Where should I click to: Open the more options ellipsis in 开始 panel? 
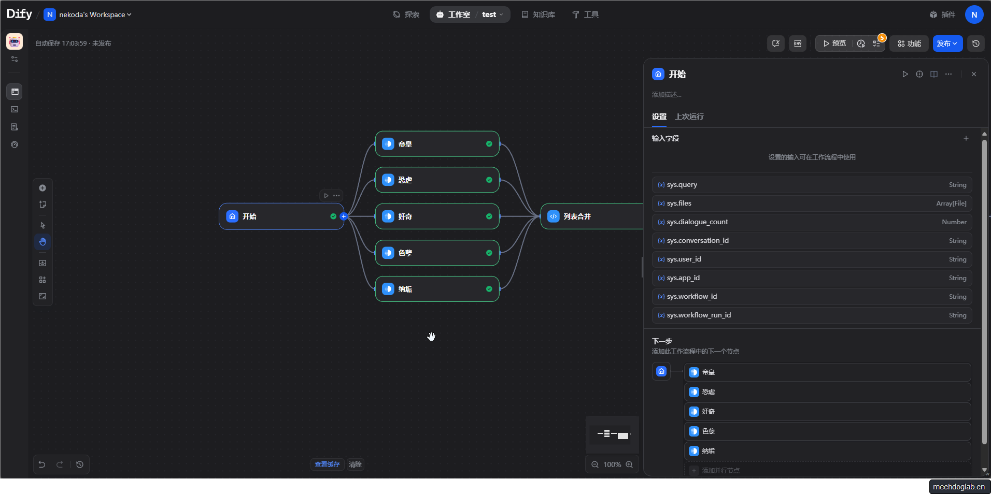point(948,74)
